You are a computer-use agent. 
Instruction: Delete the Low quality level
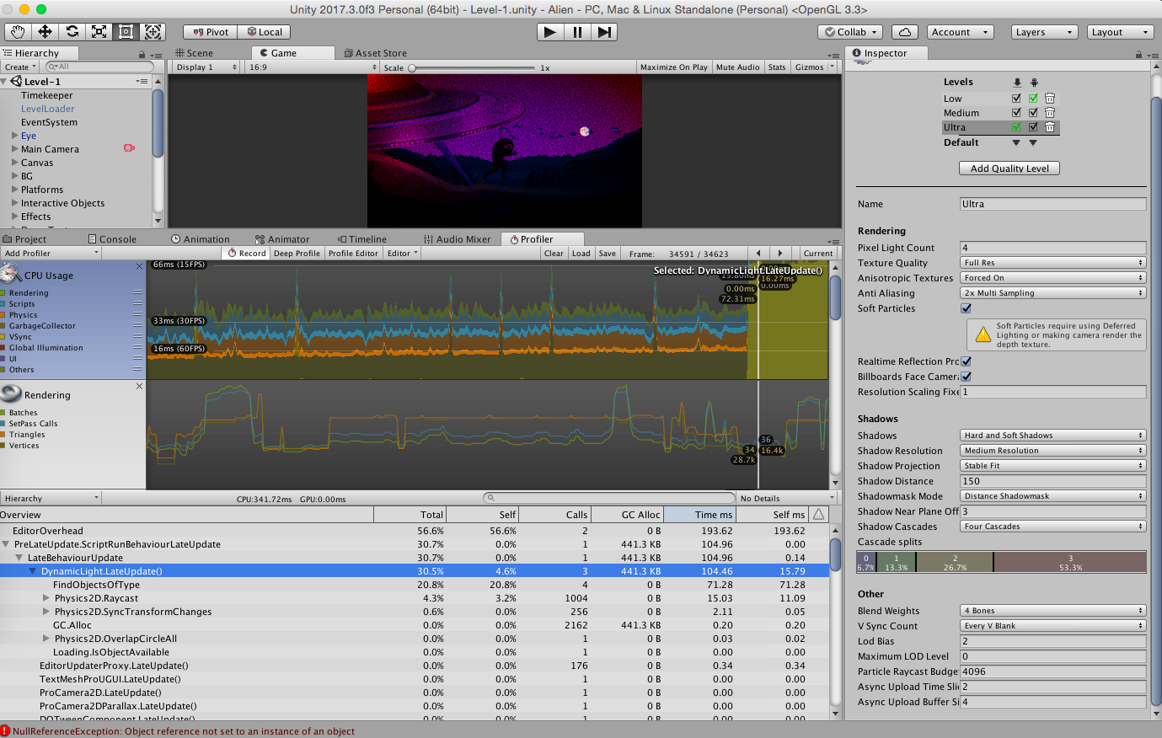tap(1050, 99)
